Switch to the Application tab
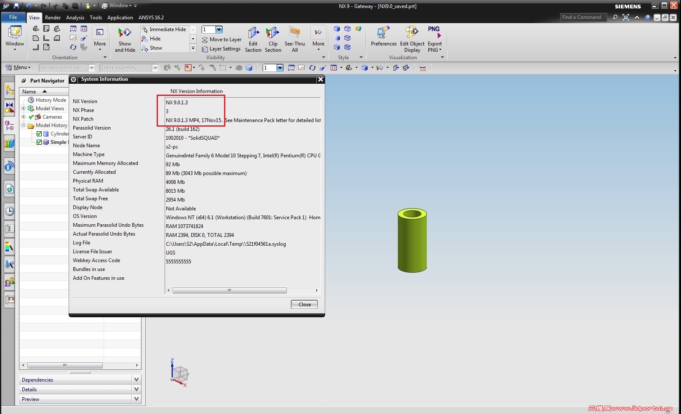681x414 pixels. tap(120, 18)
